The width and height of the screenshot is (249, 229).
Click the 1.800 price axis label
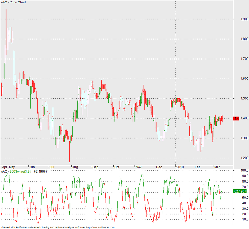244,39
